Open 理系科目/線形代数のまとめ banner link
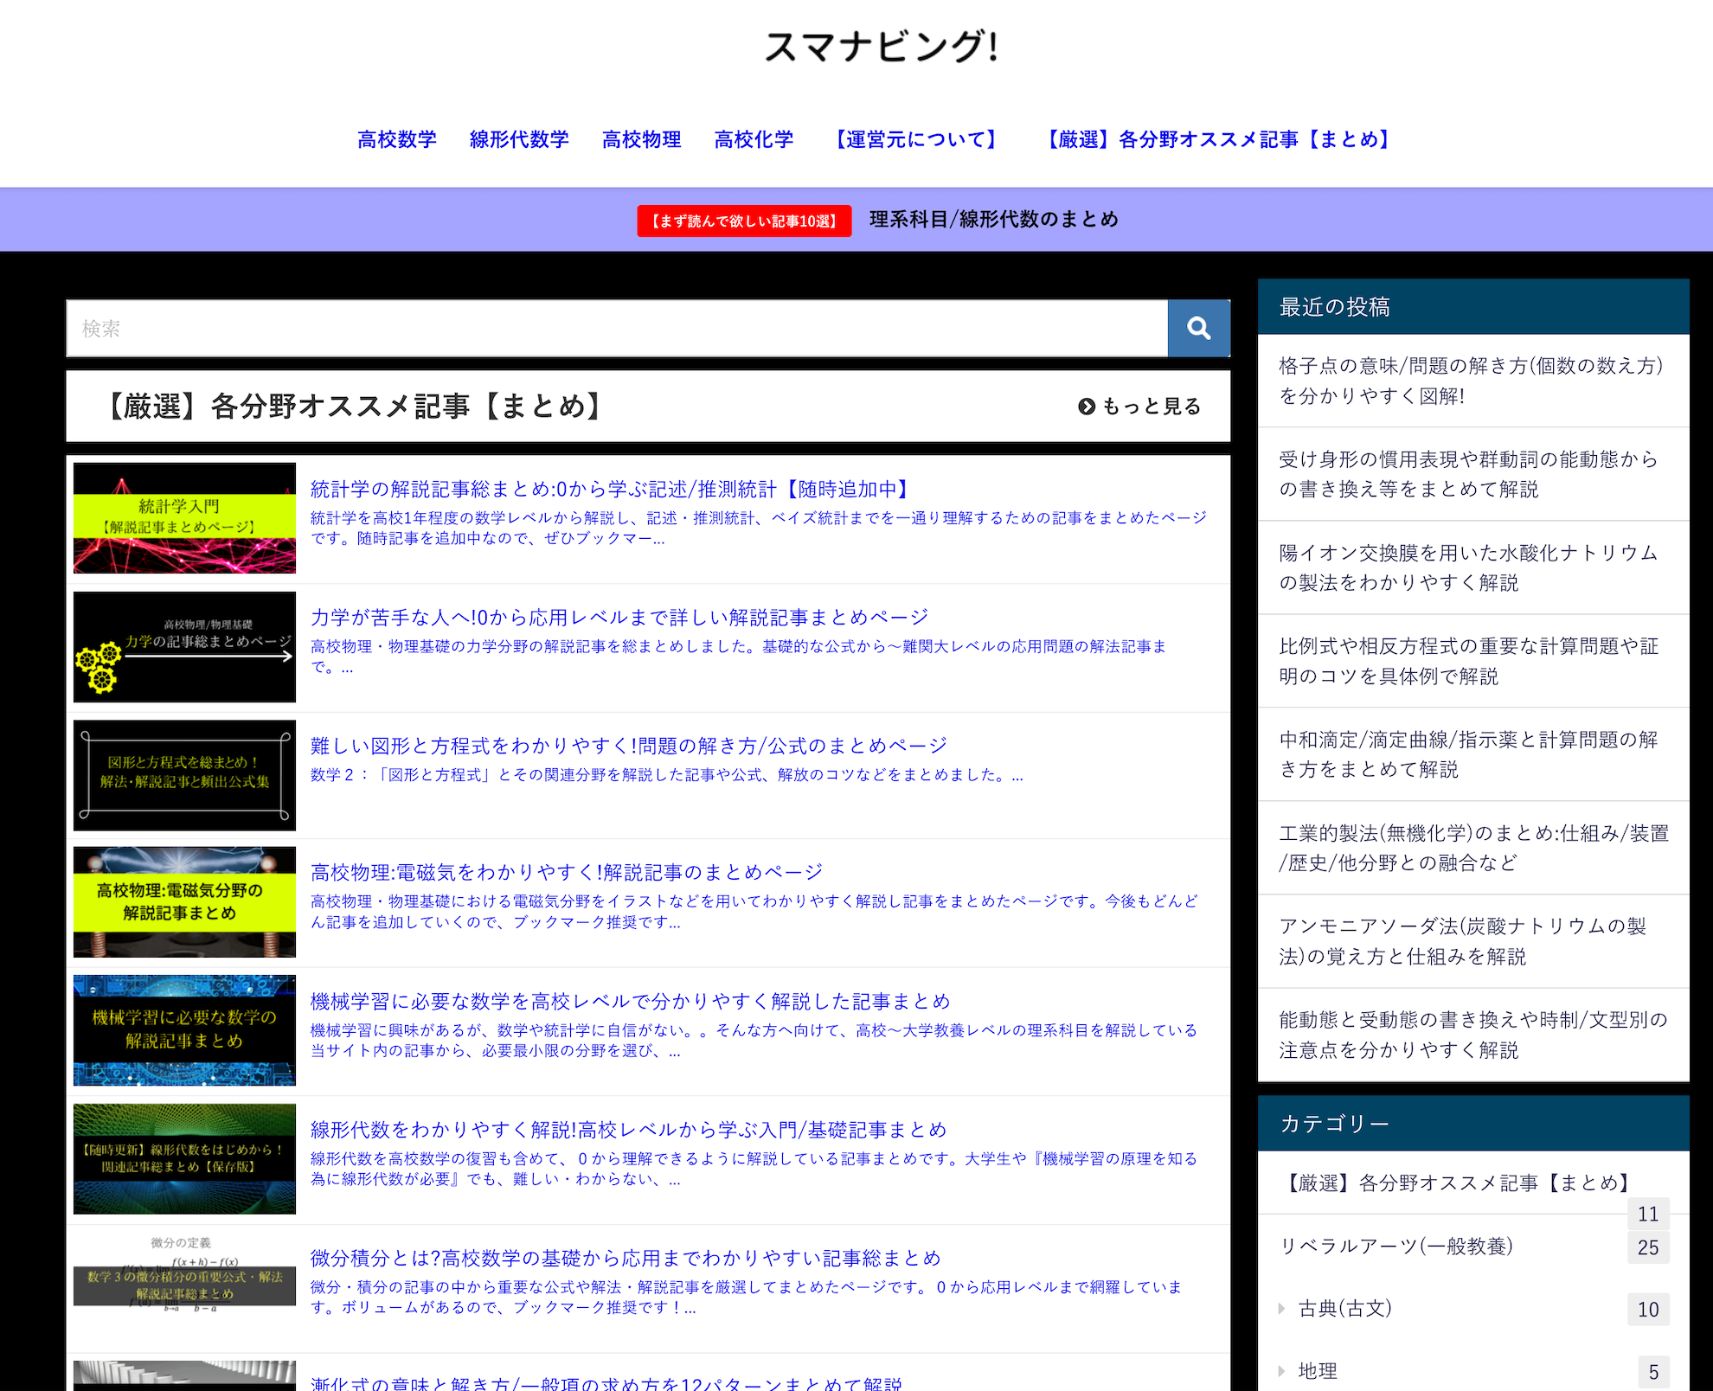1713x1391 pixels. coord(993,220)
